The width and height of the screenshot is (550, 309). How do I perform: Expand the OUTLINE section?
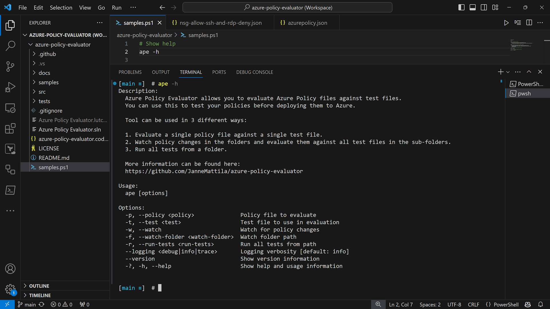(65, 286)
